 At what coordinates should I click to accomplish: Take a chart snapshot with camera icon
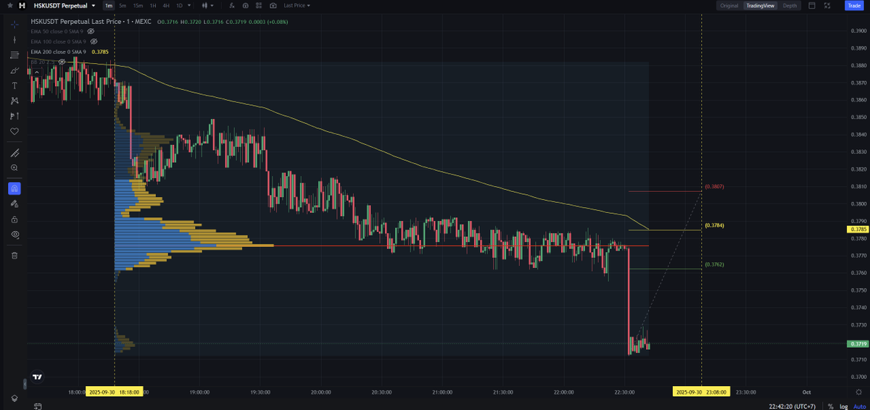tap(273, 5)
